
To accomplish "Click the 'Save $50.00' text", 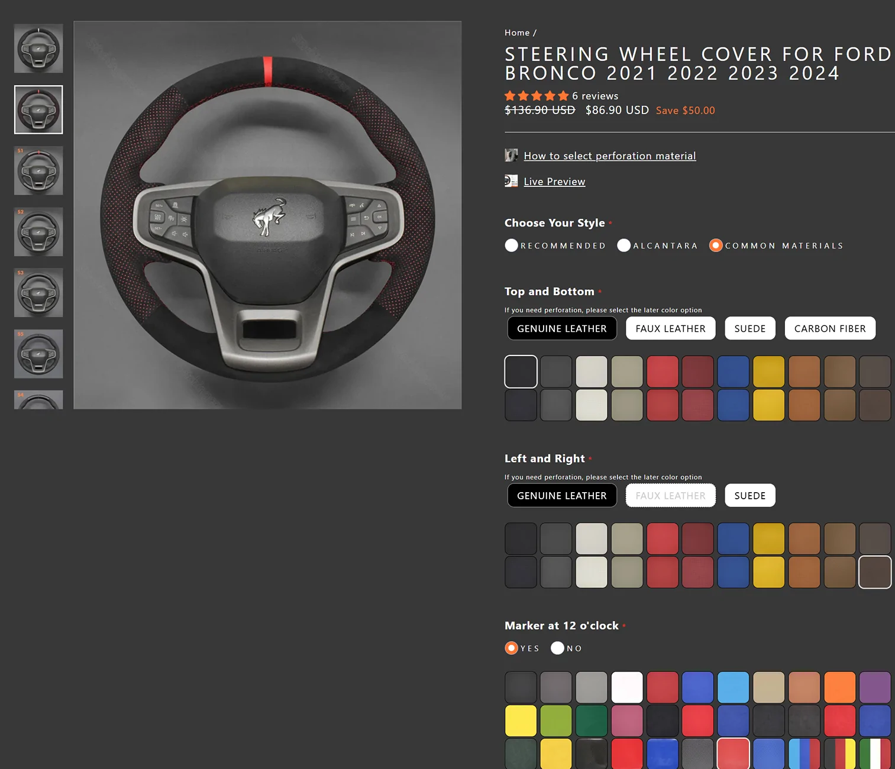I will pos(686,111).
